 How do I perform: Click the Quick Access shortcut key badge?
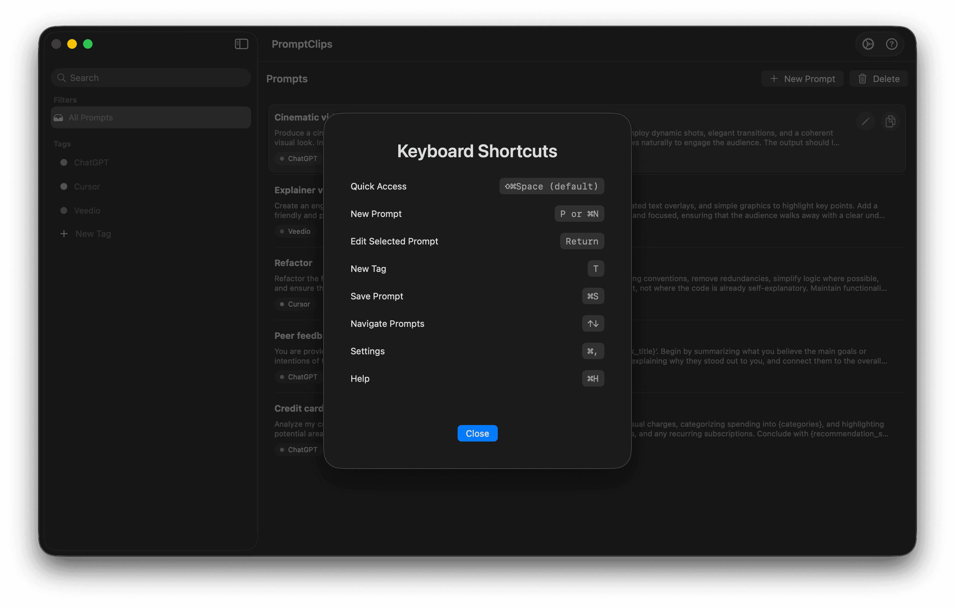click(551, 186)
